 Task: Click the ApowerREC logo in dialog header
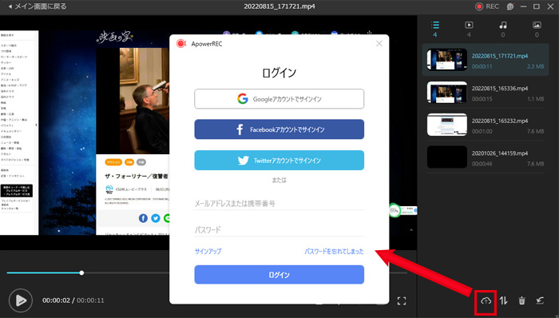[181, 43]
